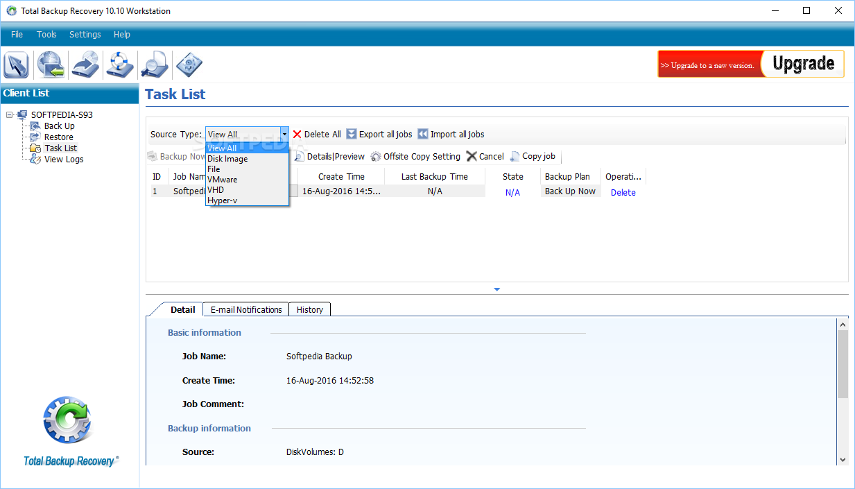This screenshot has height=489, width=855.
Task: Click the disc with arrow toolbar icon
Action: tap(85, 65)
